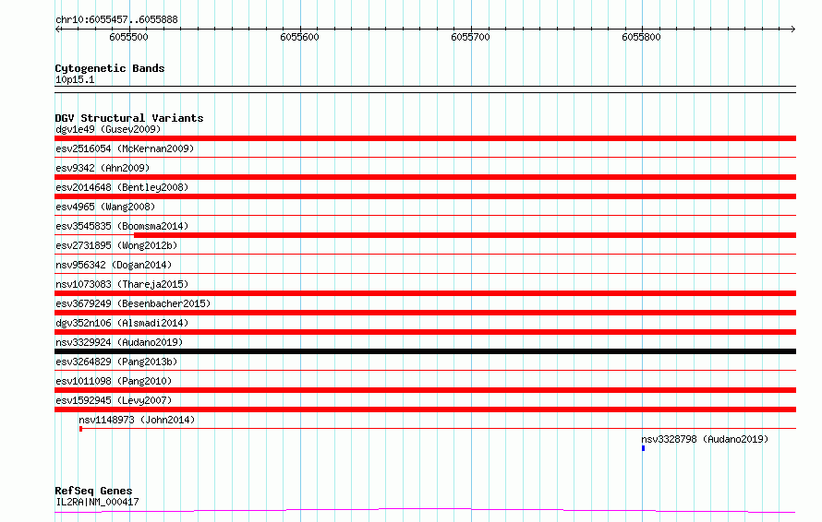Click dgv352n106 (Alsmadi2014) variant label

click(122, 323)
